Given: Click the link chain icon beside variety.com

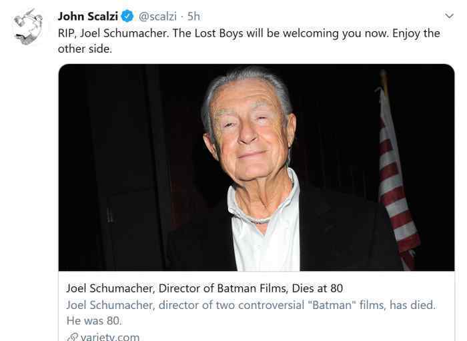Looking at the screenshot, I should pos(72,337).
